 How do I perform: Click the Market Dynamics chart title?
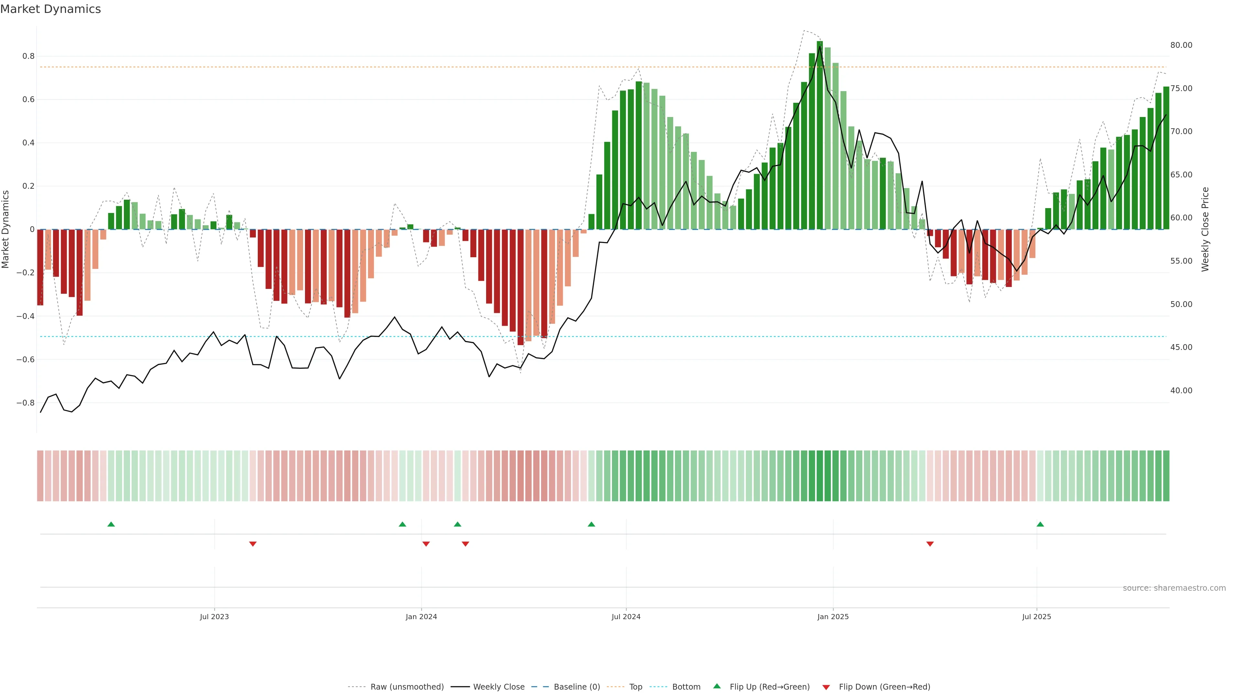[51, 9]
